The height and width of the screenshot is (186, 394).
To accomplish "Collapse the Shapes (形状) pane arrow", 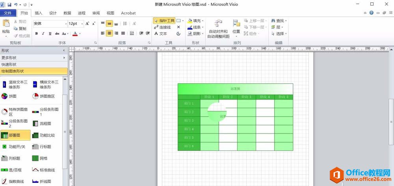I will tap(64, 51).
